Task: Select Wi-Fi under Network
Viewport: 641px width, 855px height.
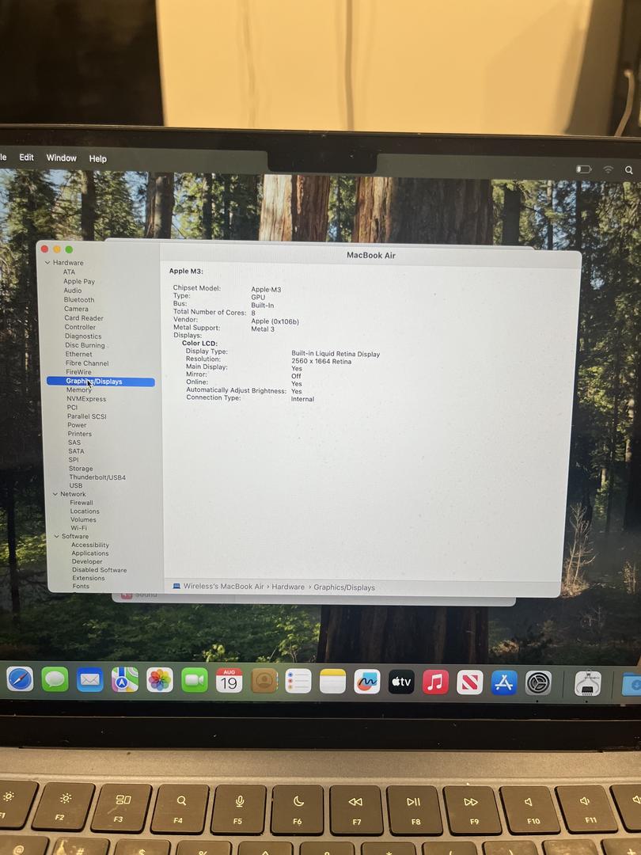Action: pos(78,528)
